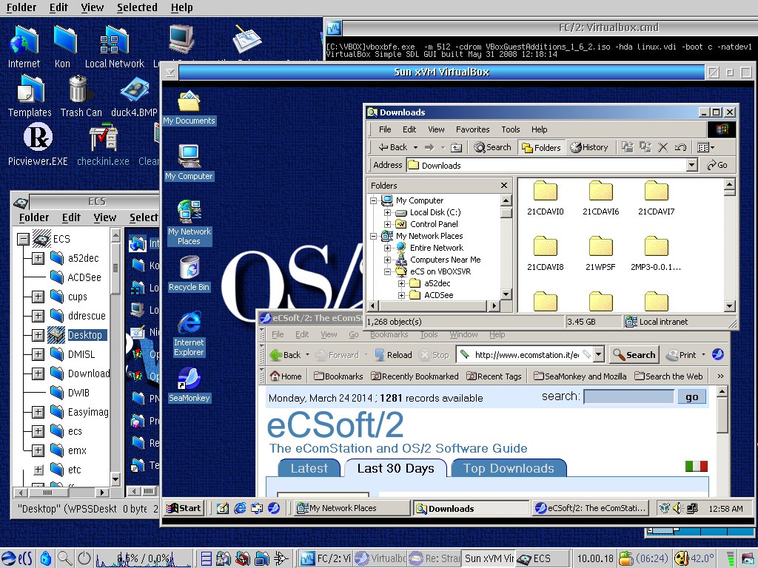The image size is (758, 568).
Task: Click the eCS launcher button on the bottom bar
Action: click(x=17, y=558)
